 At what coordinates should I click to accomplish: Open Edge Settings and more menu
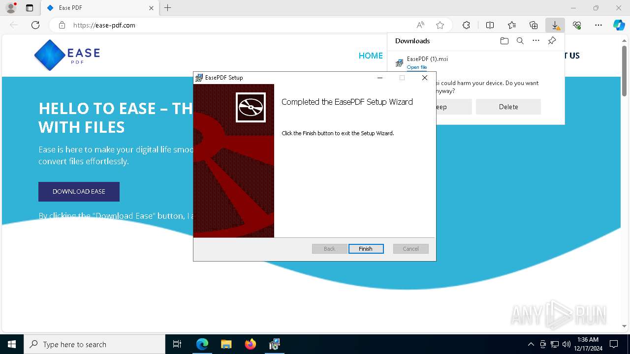tap(598, 25)
